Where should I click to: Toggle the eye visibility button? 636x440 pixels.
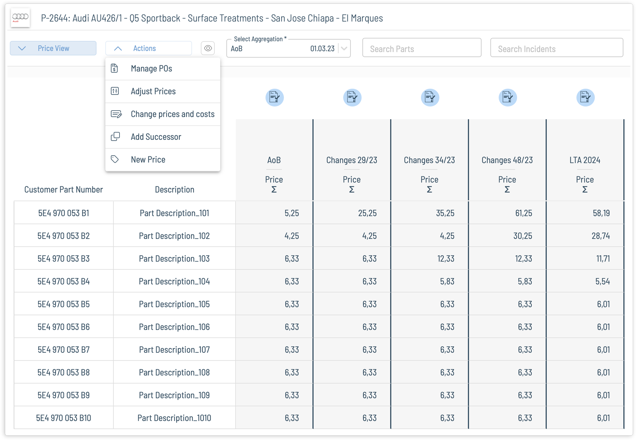(x=208, y=48)
